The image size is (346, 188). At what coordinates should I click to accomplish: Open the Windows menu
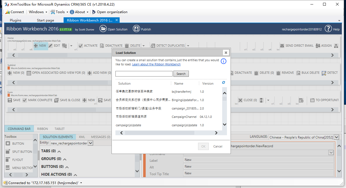coord(38,12)
